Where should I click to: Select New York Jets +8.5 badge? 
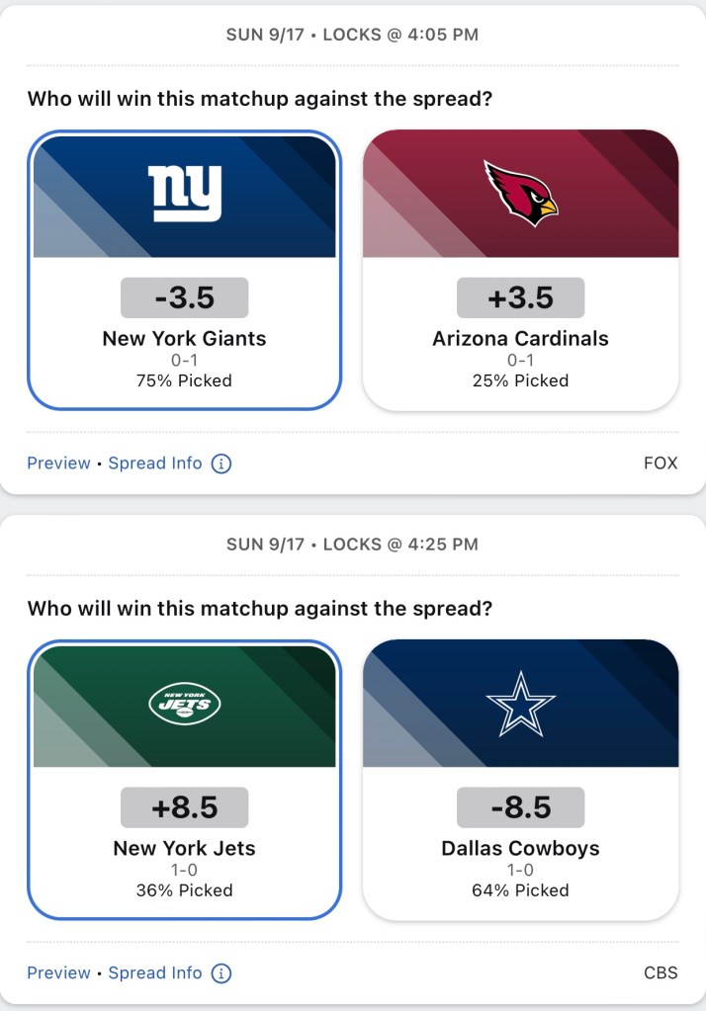(x=185, y=807)
